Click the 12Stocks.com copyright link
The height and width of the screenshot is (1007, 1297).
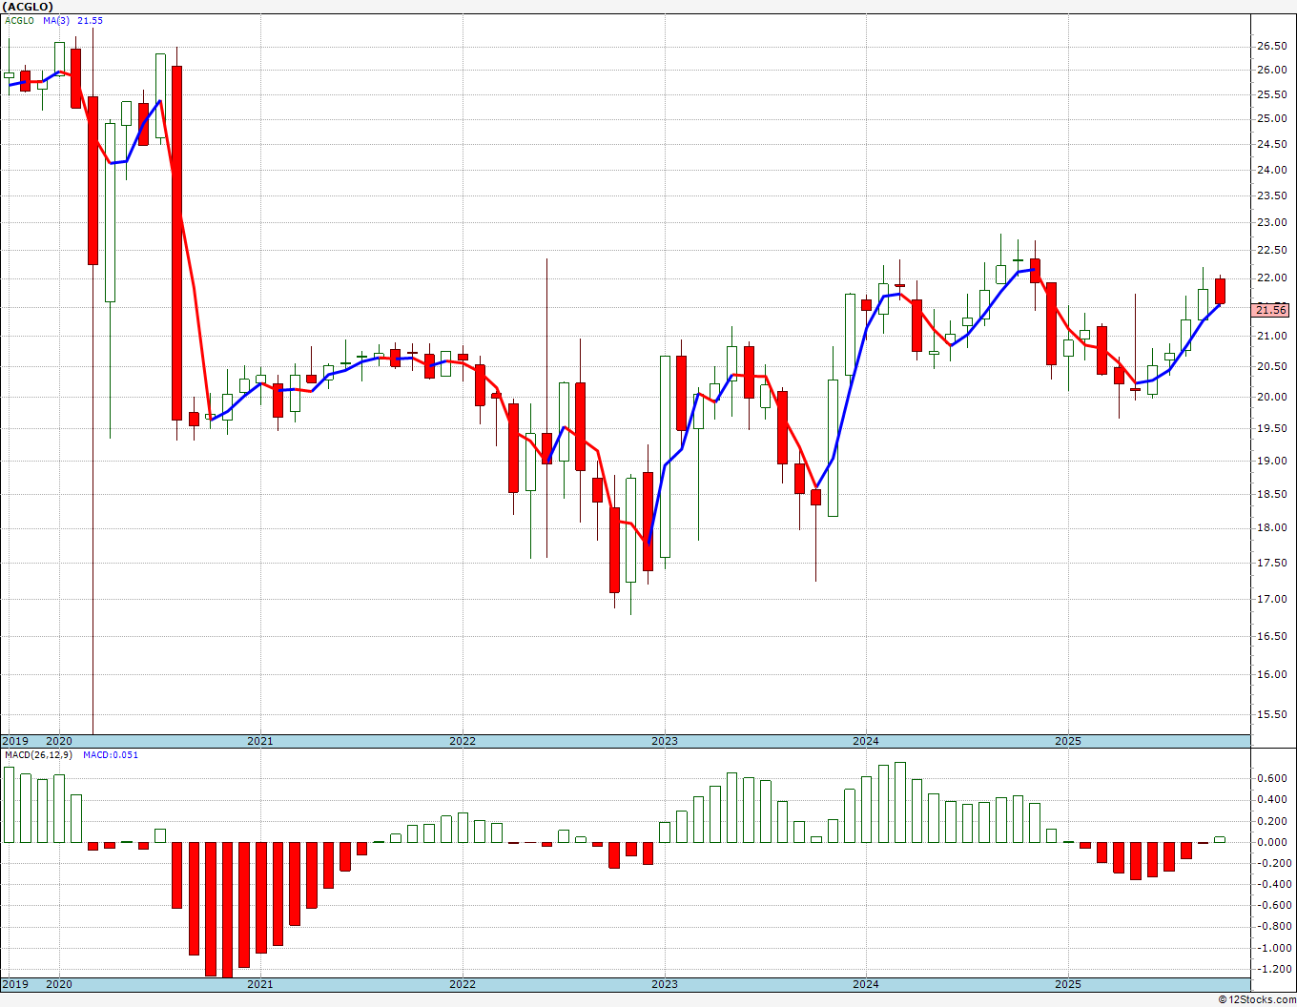coord(1255,999)
